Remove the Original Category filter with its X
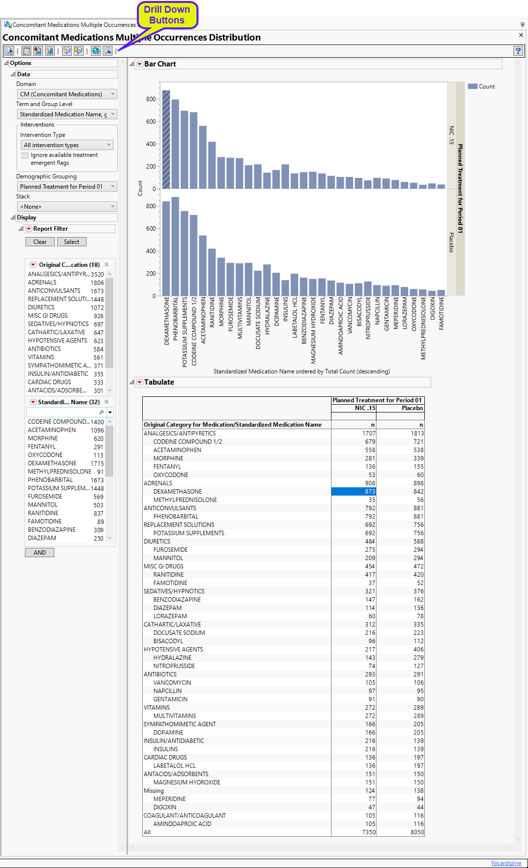Screen dimensions: 528x868 pyautogui.click(x=107, y=264)
